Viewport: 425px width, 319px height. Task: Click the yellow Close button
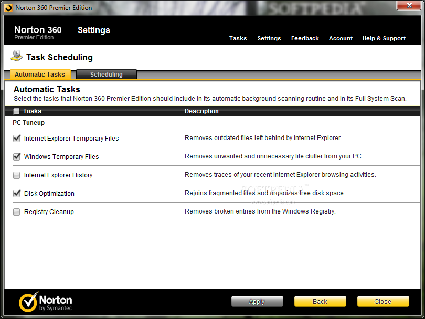click(x=383, y=301)
